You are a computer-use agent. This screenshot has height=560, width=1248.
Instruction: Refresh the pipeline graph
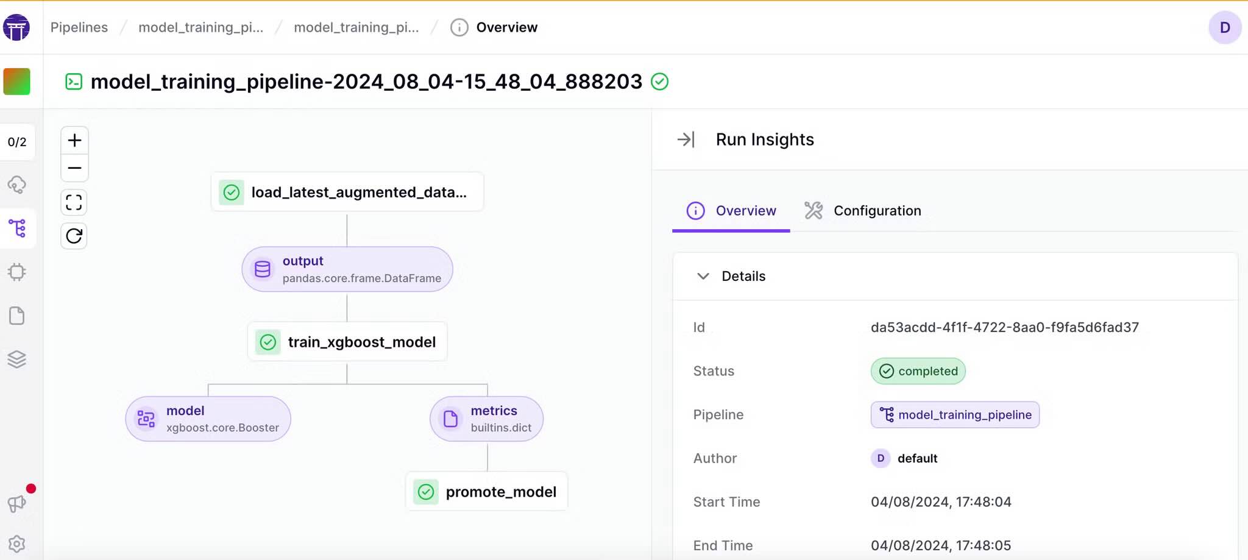click(x=74, y=236)
